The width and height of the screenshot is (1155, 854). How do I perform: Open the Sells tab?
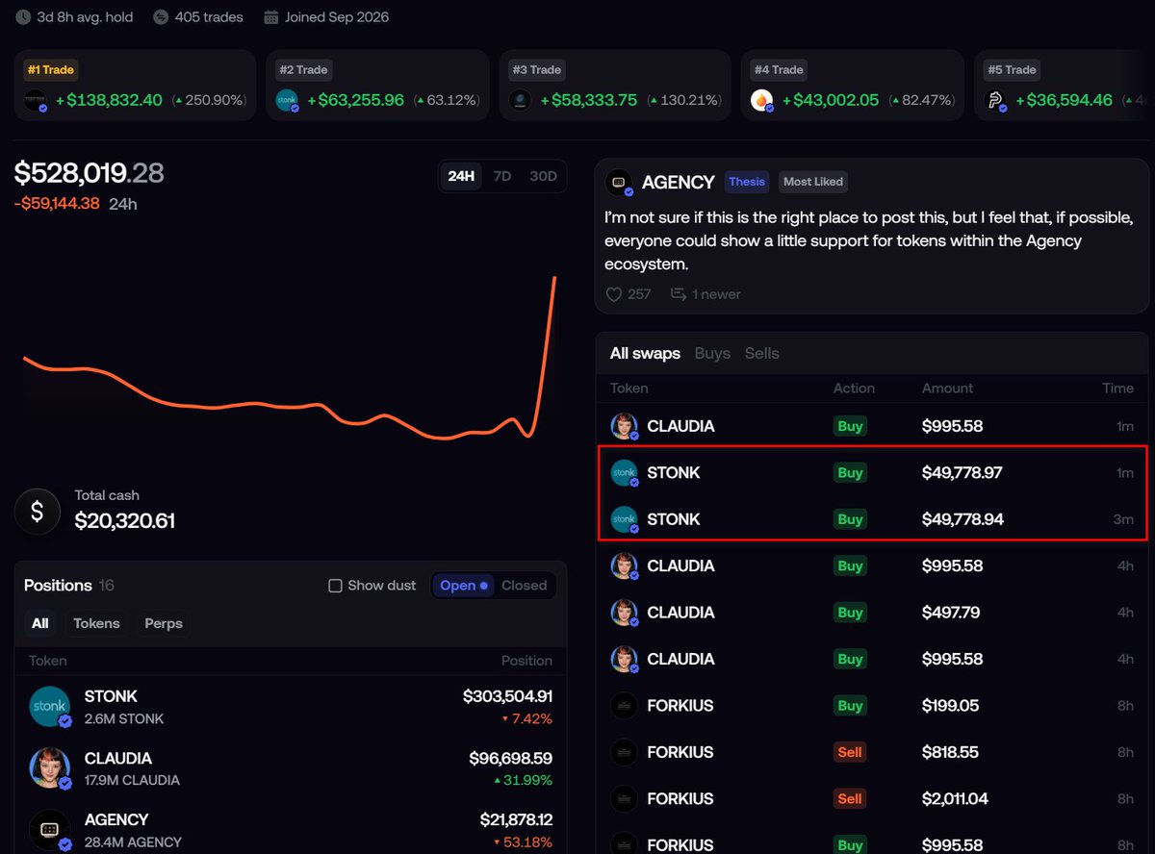(x=762, y=354)
